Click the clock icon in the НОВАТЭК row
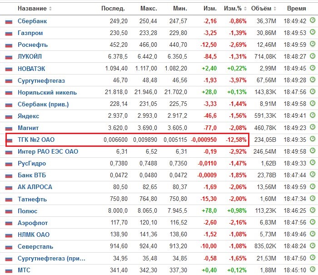Viewport: 318px width, 275px height. click(x=313, y=68)
